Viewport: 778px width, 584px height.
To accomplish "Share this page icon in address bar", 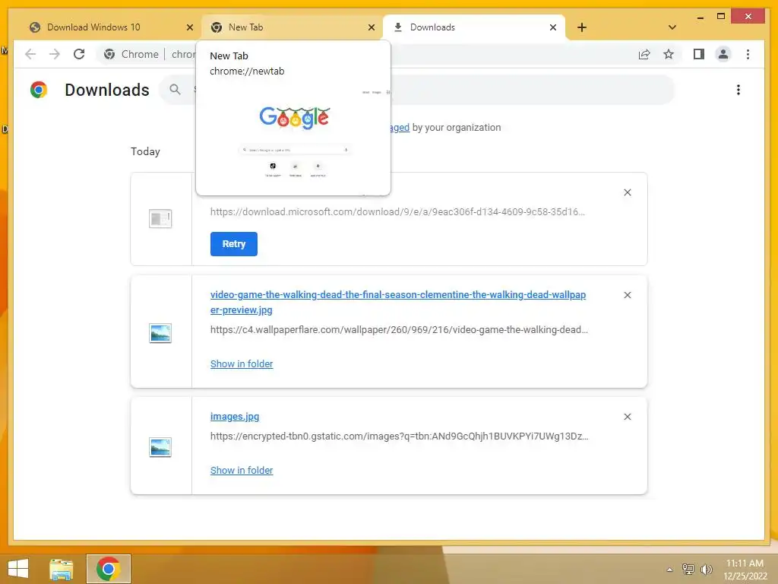I will [x=644, y=54].
